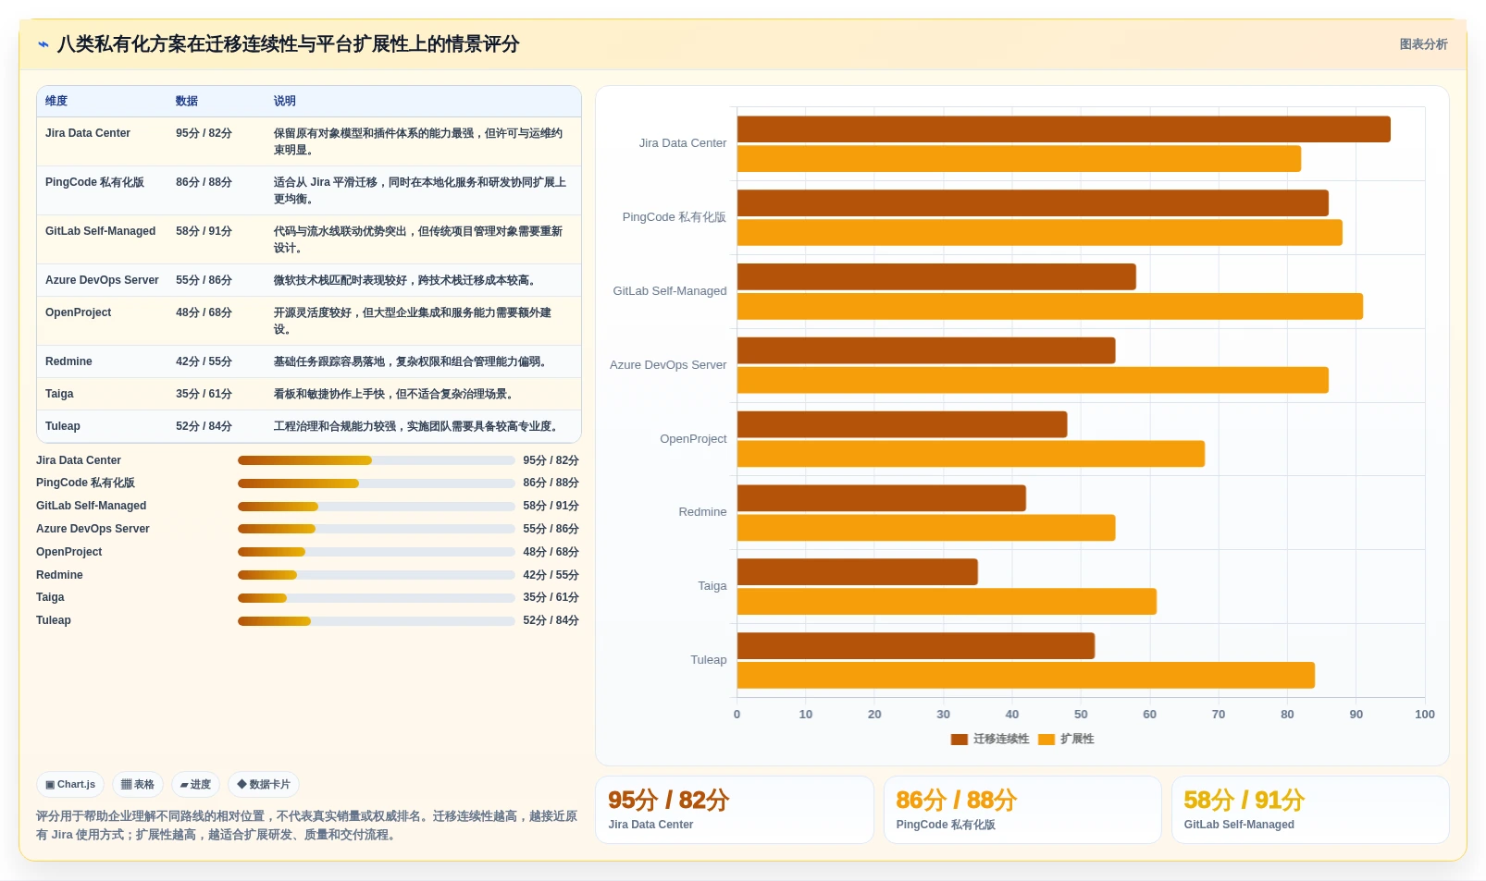Click PingCode's orange 扩展性 chart bar
The image size is (1486, 881).
coord(1039,233)
